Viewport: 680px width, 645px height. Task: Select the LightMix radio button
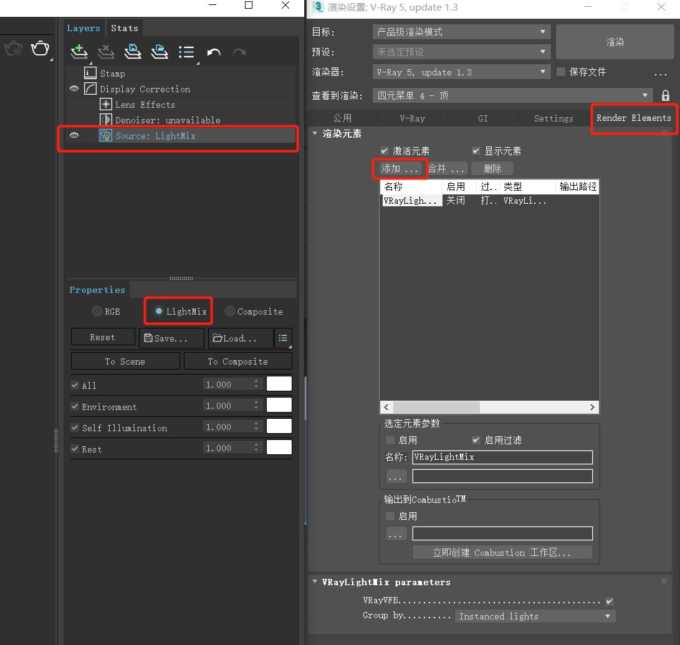(x=159, y=311)
